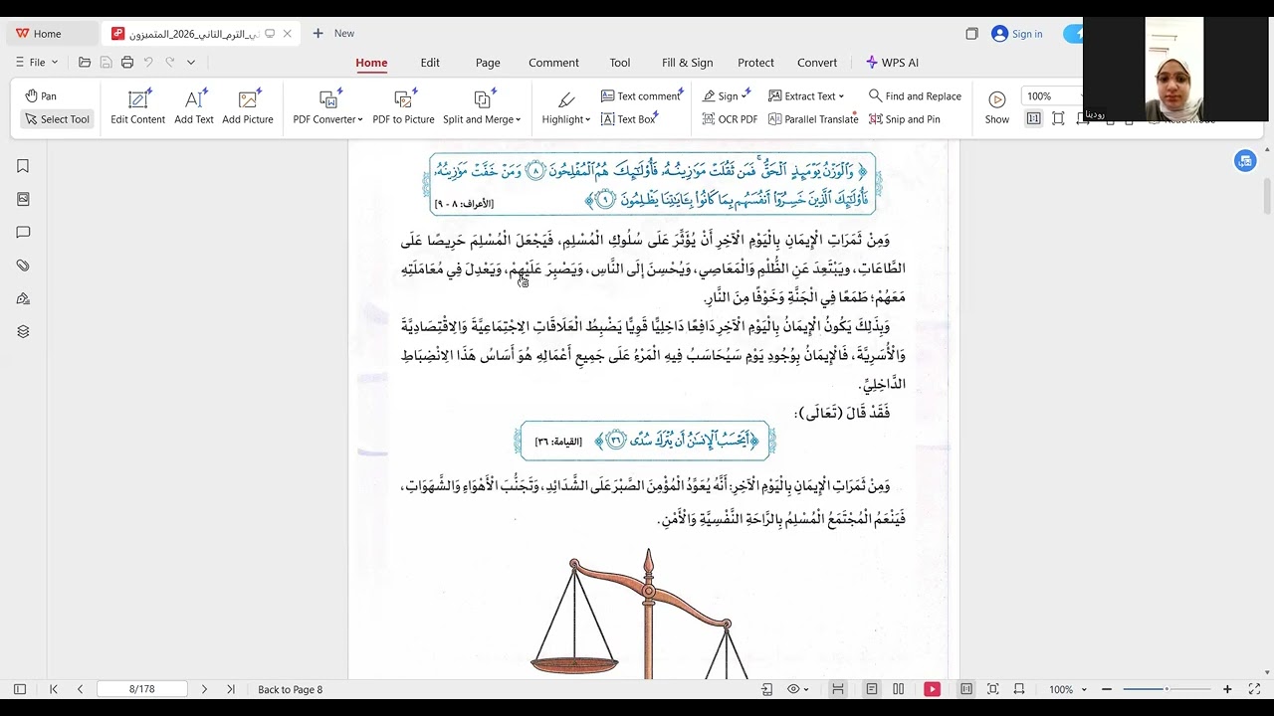Select the Pan hand tool
This screenshot has height=716, width=1274.
point(41,96)
